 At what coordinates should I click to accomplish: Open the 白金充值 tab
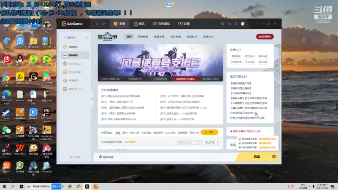[x=175, y=37]
